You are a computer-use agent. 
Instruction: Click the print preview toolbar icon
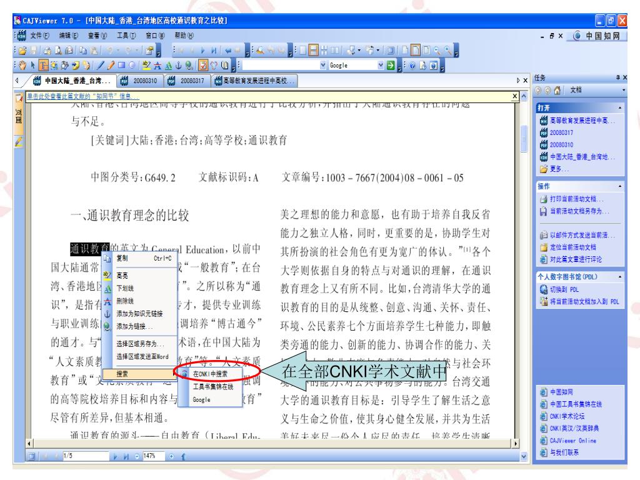point(58,50)
